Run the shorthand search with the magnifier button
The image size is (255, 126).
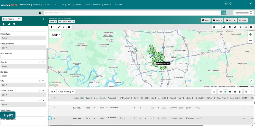tap(224, 13)
